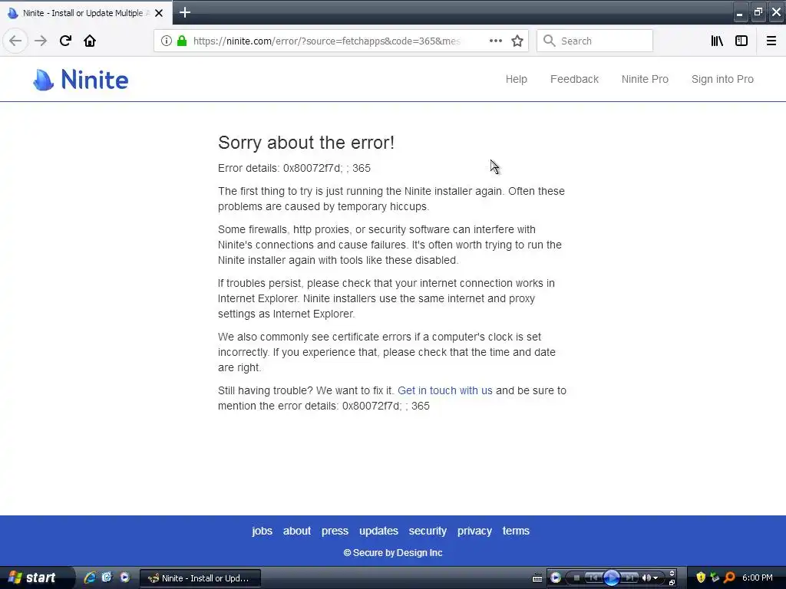The width and height of the screenshot is (786, 589).
Task: Open the page actions three-dot menu
Action: point(495,41)
